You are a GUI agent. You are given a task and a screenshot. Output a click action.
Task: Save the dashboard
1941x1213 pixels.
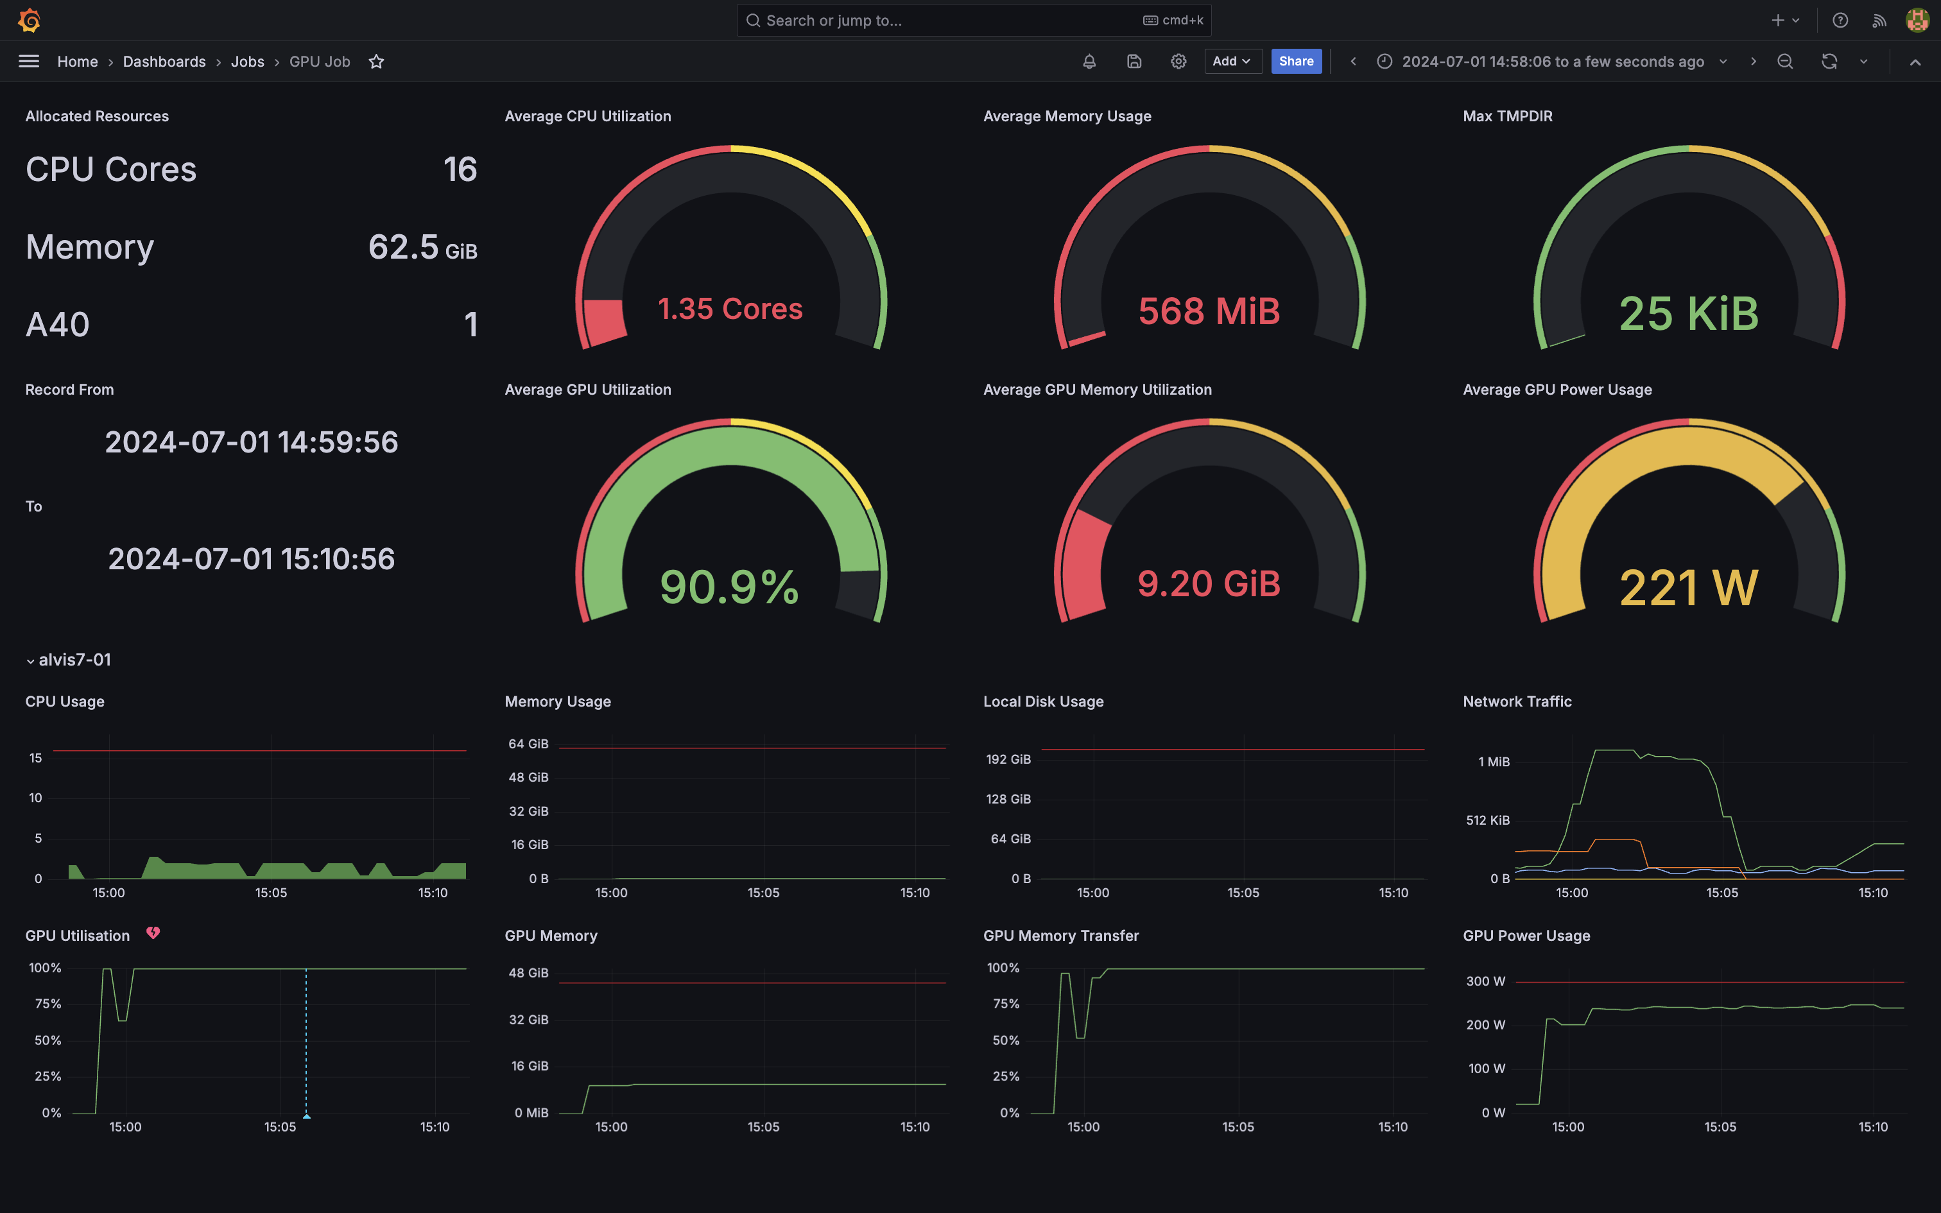click(1134, 61)
